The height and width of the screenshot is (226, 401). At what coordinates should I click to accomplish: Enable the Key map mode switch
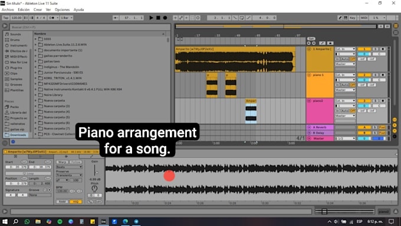pos(353,18)
